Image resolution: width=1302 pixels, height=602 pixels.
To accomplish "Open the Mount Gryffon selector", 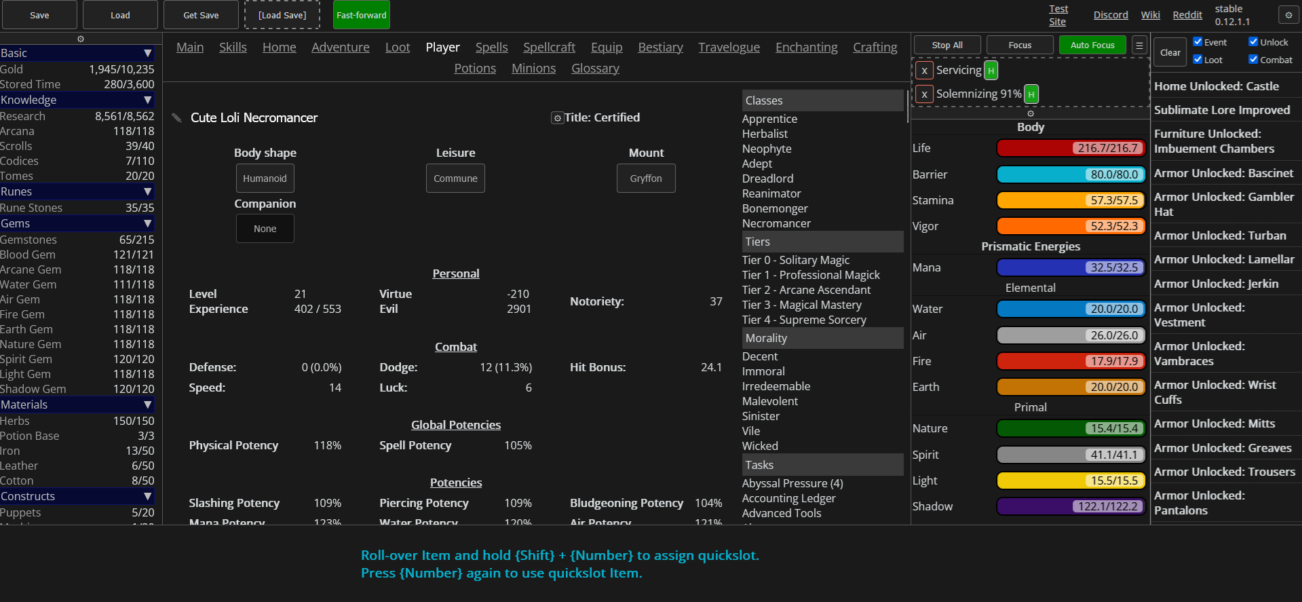I will click(x=646, y=178).
